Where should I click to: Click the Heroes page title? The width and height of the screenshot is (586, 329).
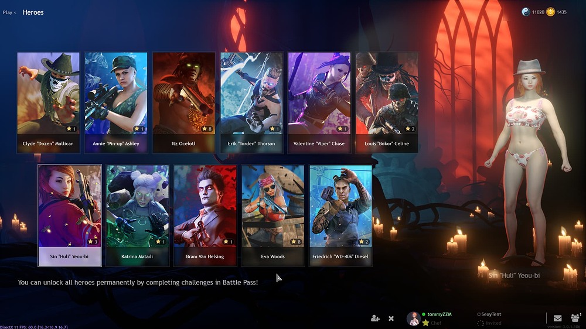pyautogui.click(x=33, y=12)
